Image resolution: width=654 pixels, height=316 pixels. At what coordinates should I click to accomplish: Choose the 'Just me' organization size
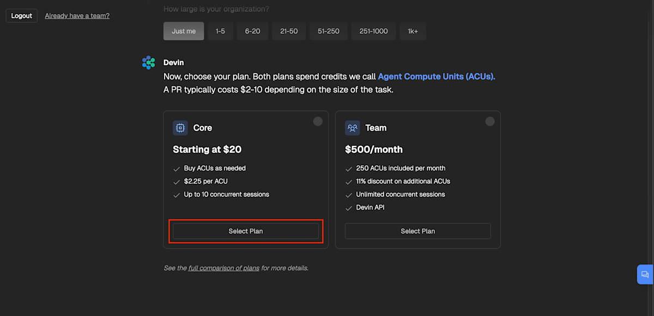coord(184,31)
